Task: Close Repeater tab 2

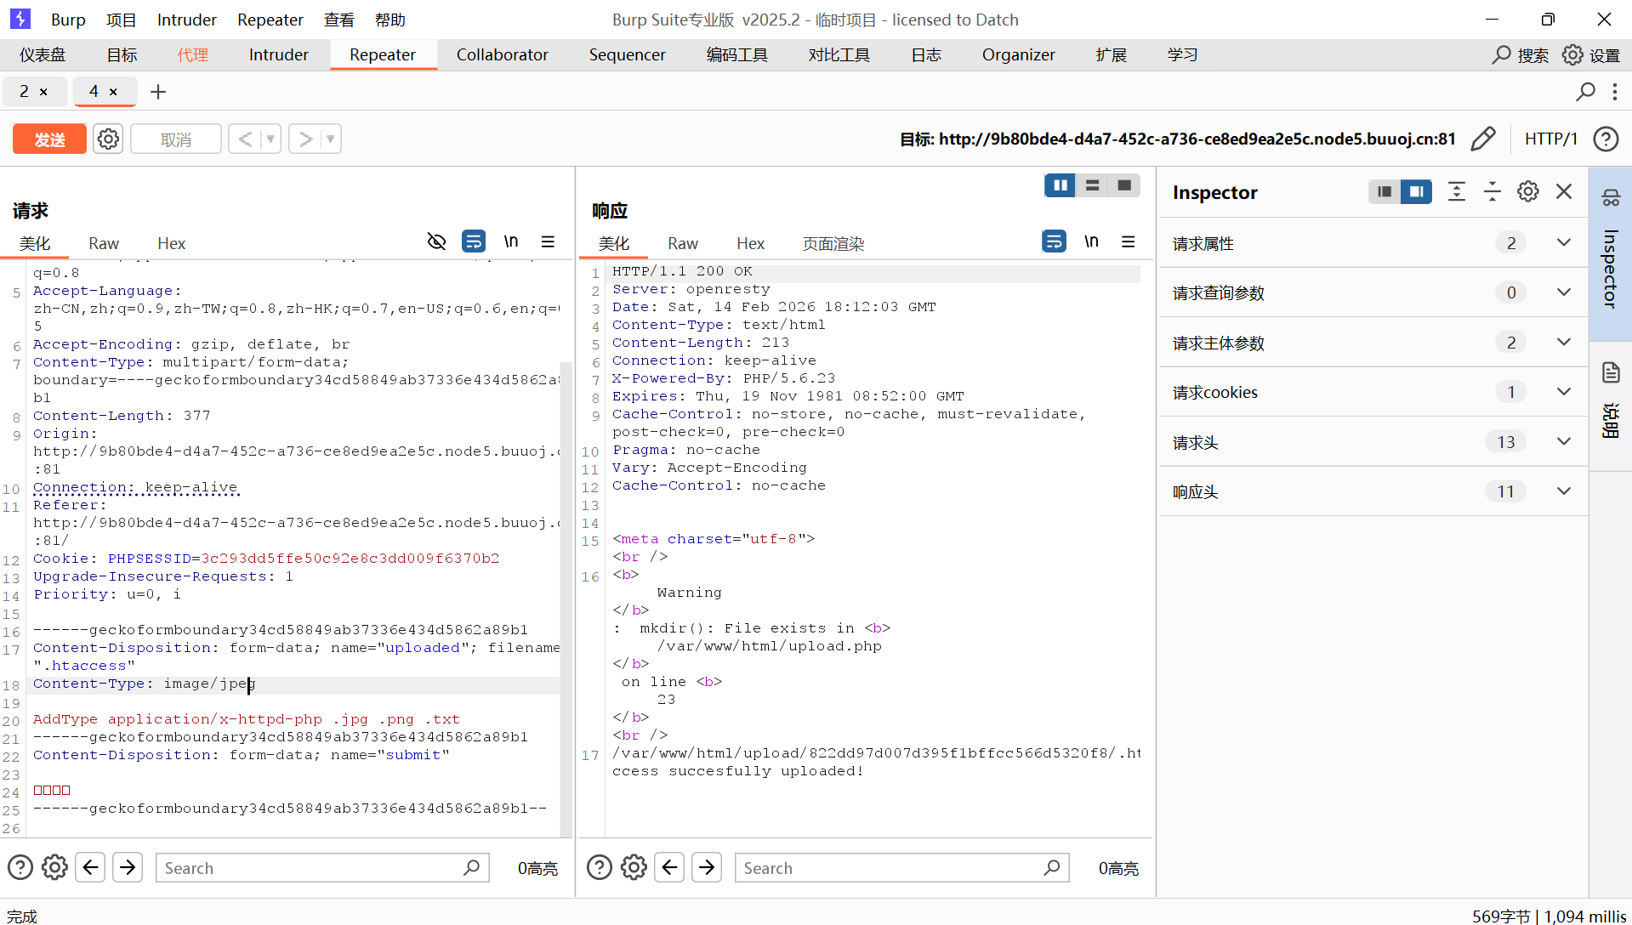Action: (43, 92)
